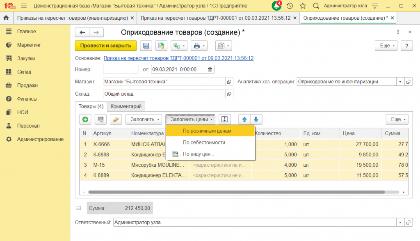The image size is (420, 241).
Task: Post the document icon
Action: click(x=161, y=46)
